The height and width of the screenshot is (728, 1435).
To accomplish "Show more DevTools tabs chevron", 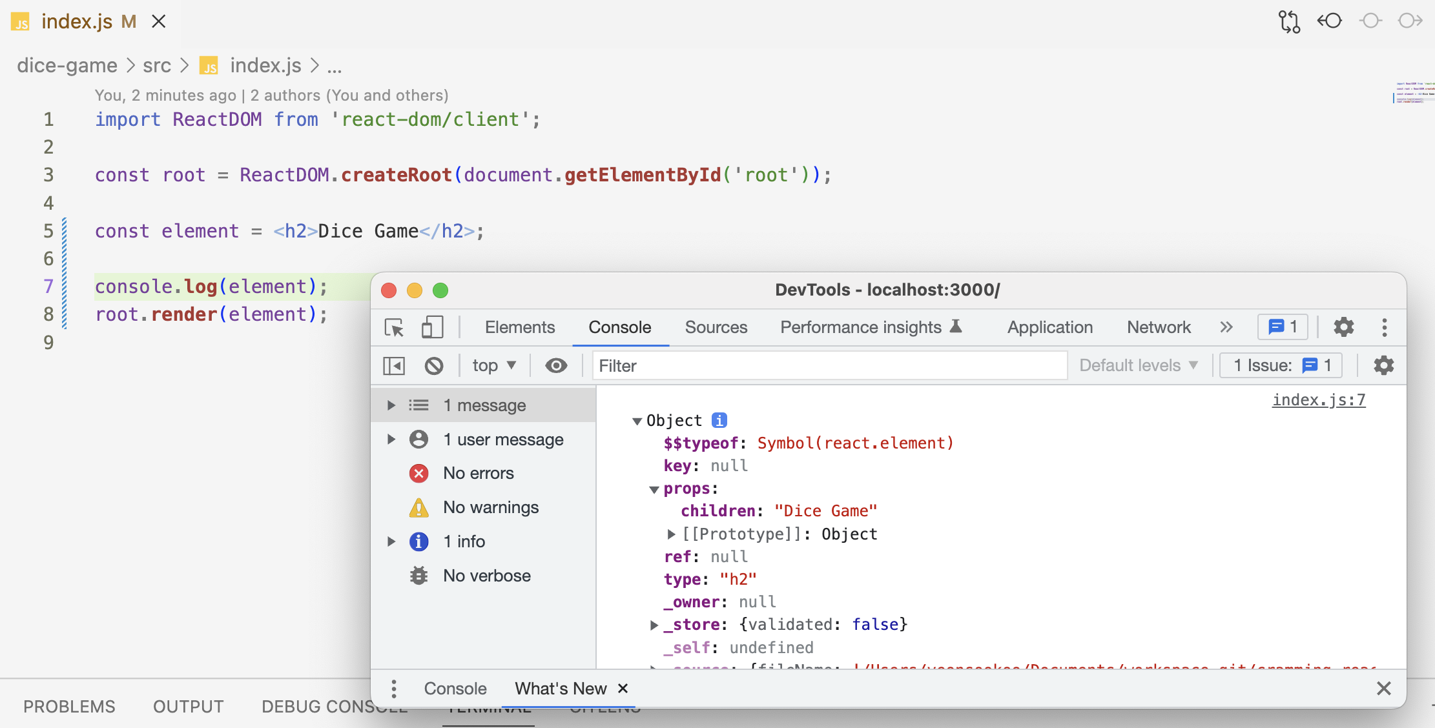I will click(1226, 327).
